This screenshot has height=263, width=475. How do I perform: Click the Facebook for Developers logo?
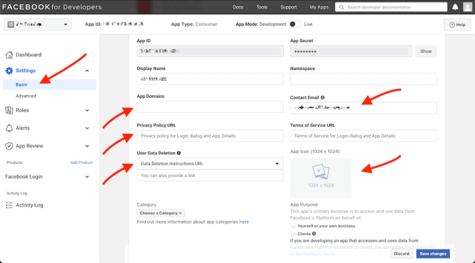(x=52, y=7)
